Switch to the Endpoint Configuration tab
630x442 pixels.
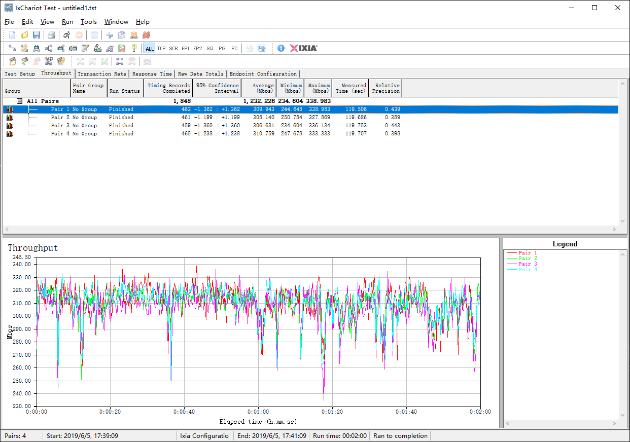tap(263, 74)
